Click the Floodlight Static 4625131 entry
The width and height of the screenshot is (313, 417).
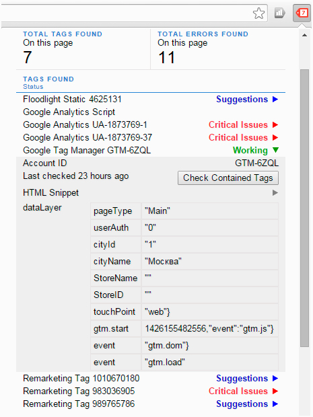pos(72,100)
